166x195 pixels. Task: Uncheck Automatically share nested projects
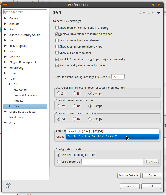(x=57, y=66)
